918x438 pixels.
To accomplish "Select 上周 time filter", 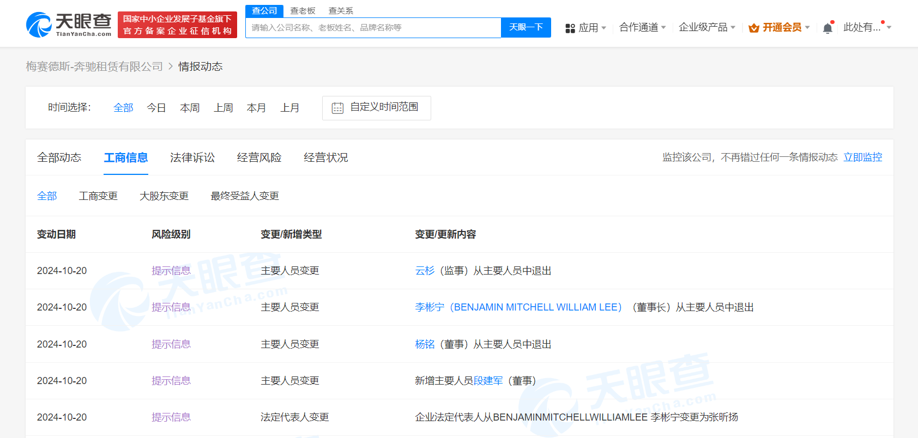I will point(224,108).
